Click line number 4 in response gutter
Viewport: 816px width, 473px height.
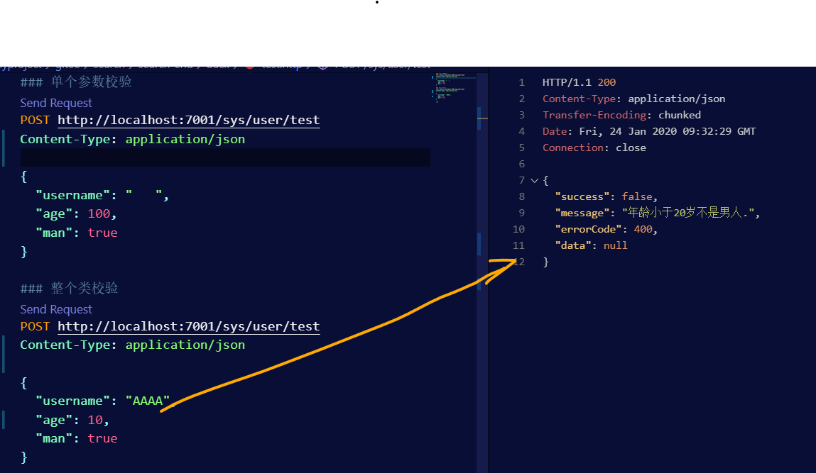[x=521, y=131]
